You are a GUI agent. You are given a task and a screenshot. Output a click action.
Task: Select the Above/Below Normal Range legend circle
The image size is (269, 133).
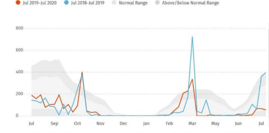tap(157, 3)
